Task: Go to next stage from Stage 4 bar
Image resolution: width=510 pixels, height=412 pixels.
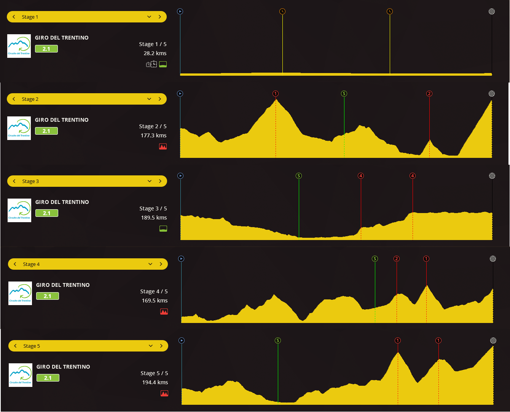Action: pos(161,264)
